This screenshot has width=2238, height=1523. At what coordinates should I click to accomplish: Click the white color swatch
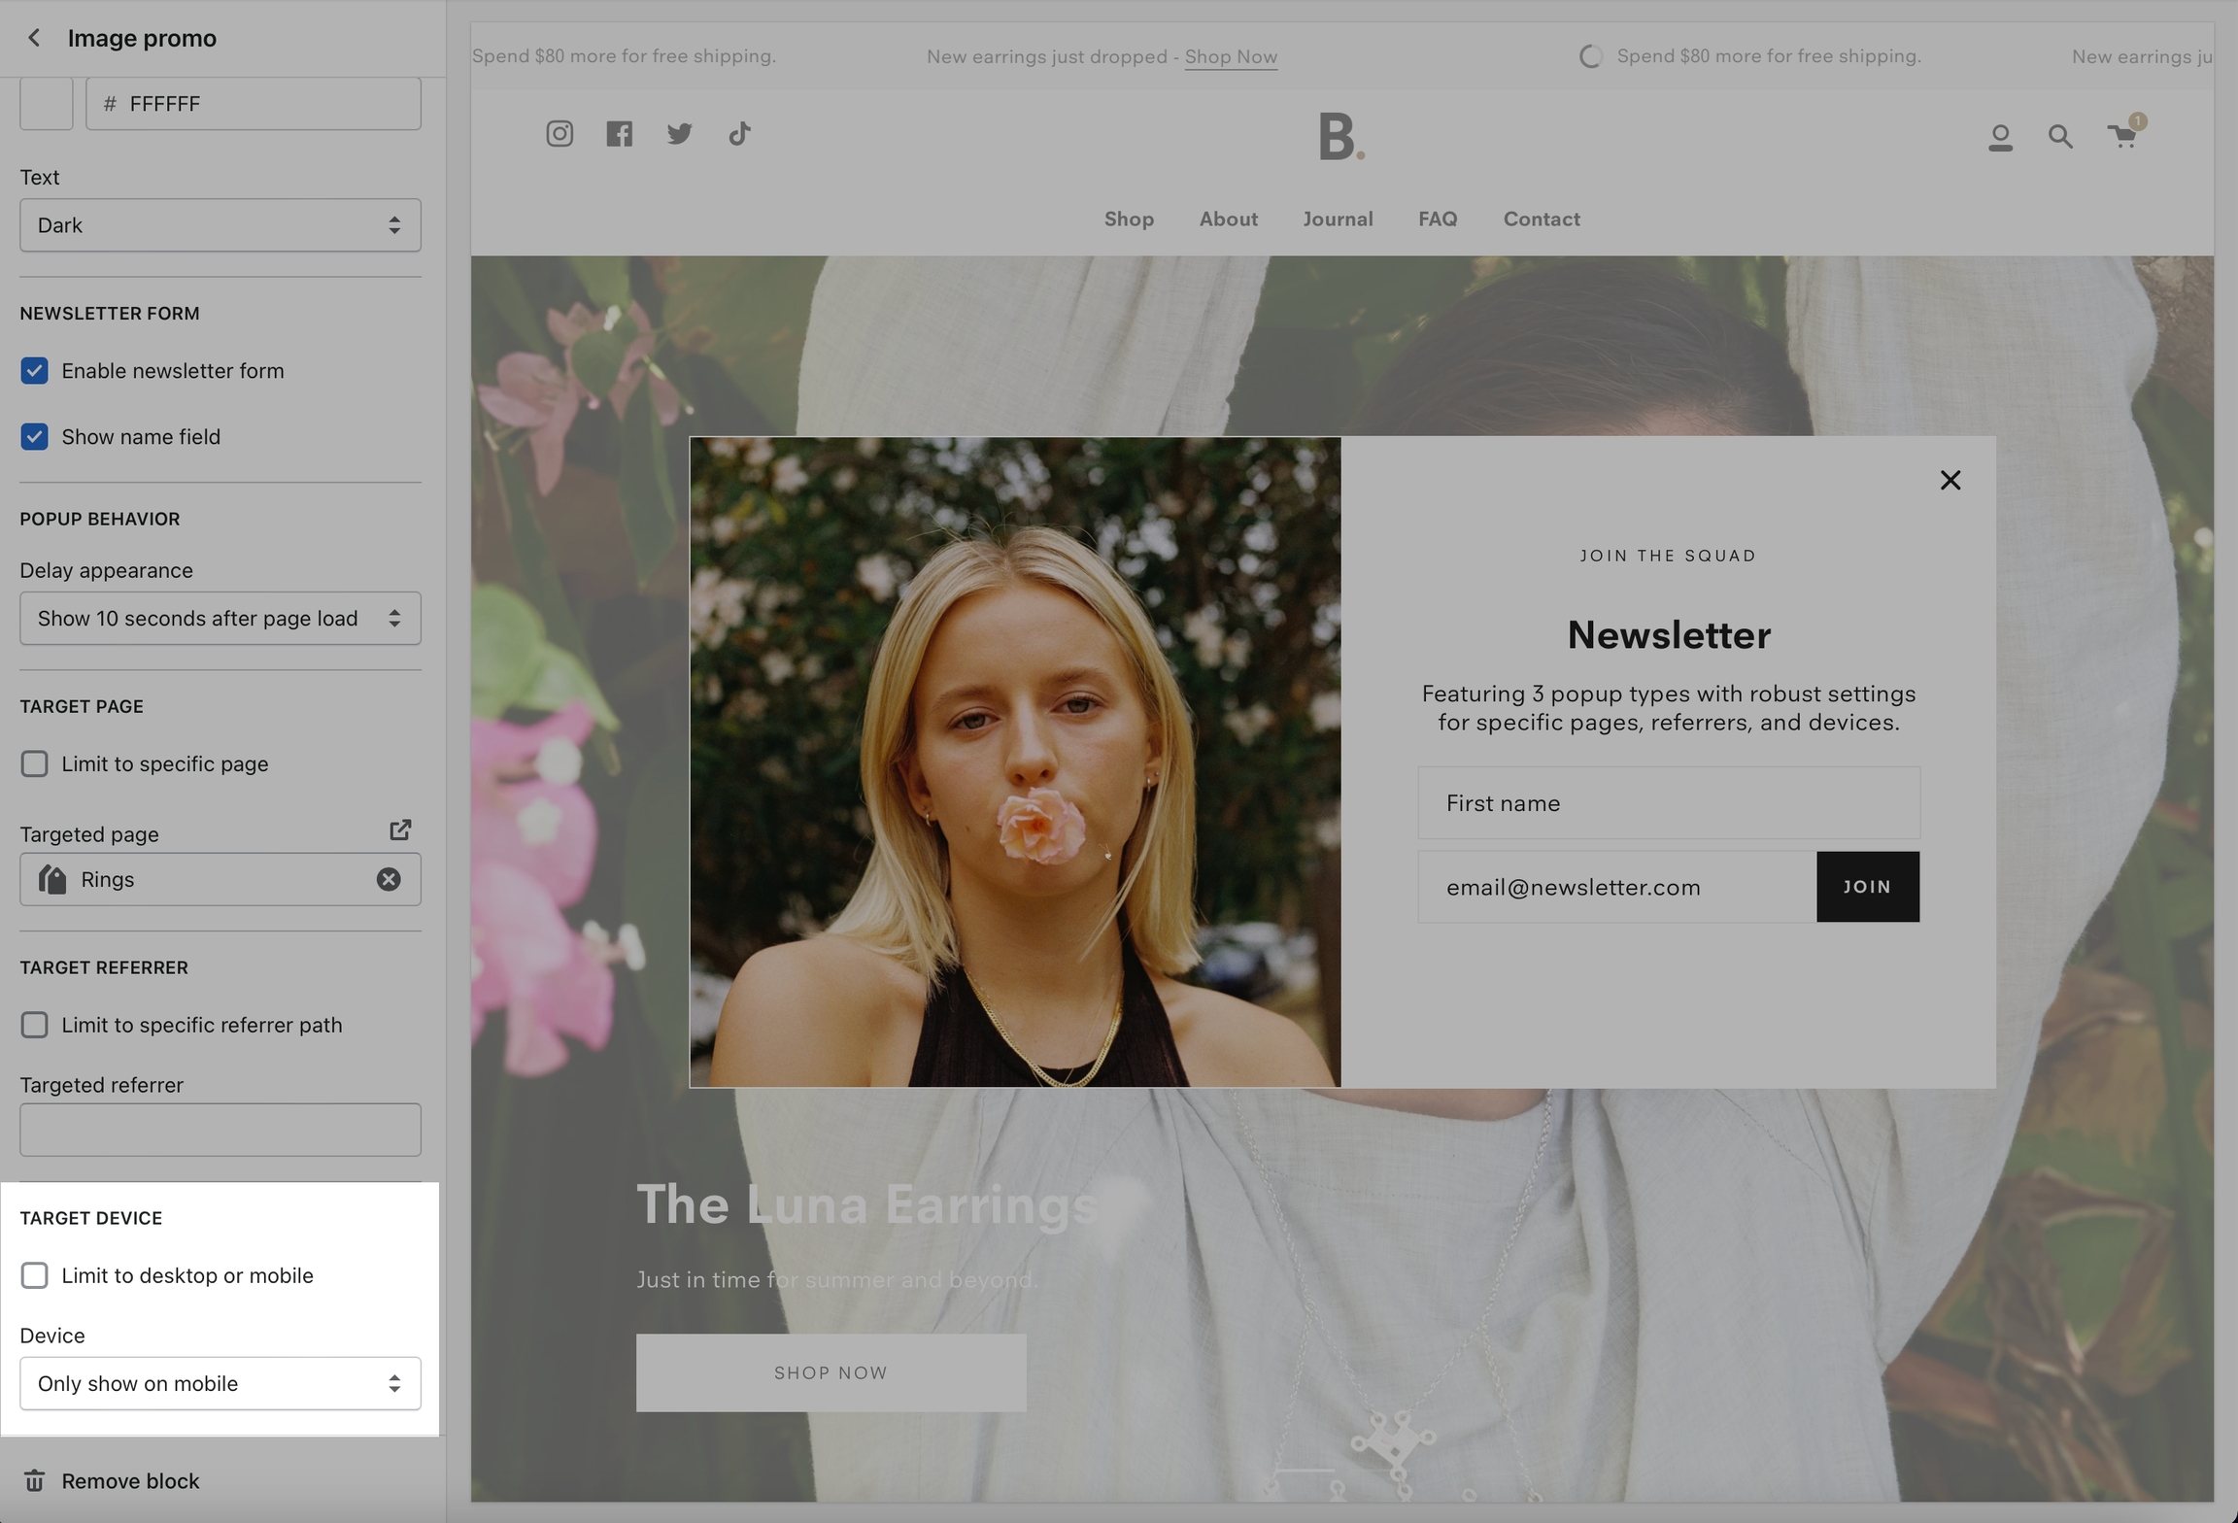[x=47, y=104]
